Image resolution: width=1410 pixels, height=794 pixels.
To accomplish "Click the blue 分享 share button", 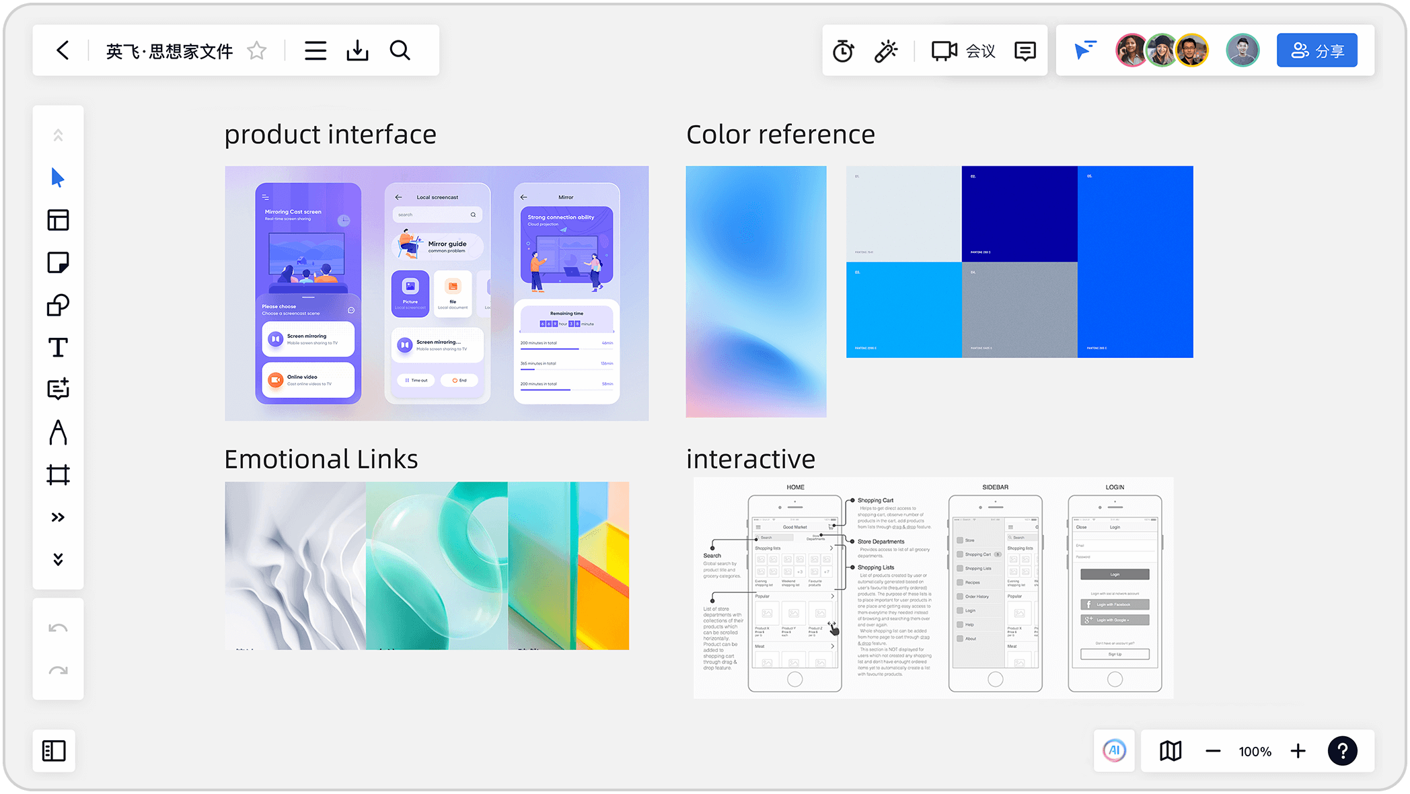I will coord(1316,50).
